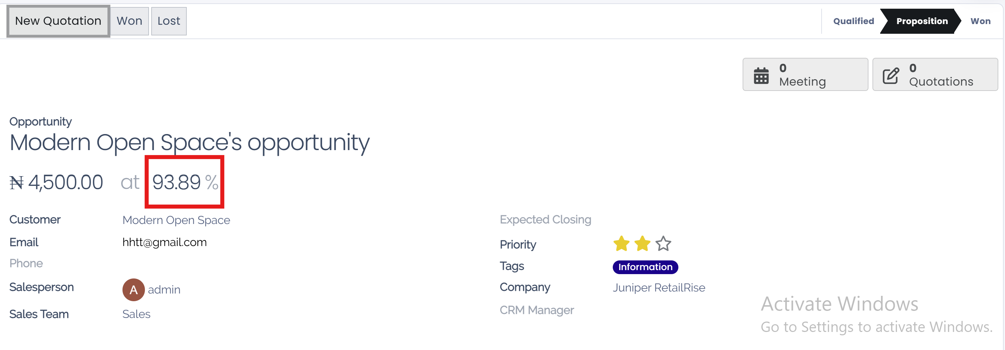Click the admin salesperson avatar
The width and height of the screenshot is (1005, 350).
click(134, 289)
